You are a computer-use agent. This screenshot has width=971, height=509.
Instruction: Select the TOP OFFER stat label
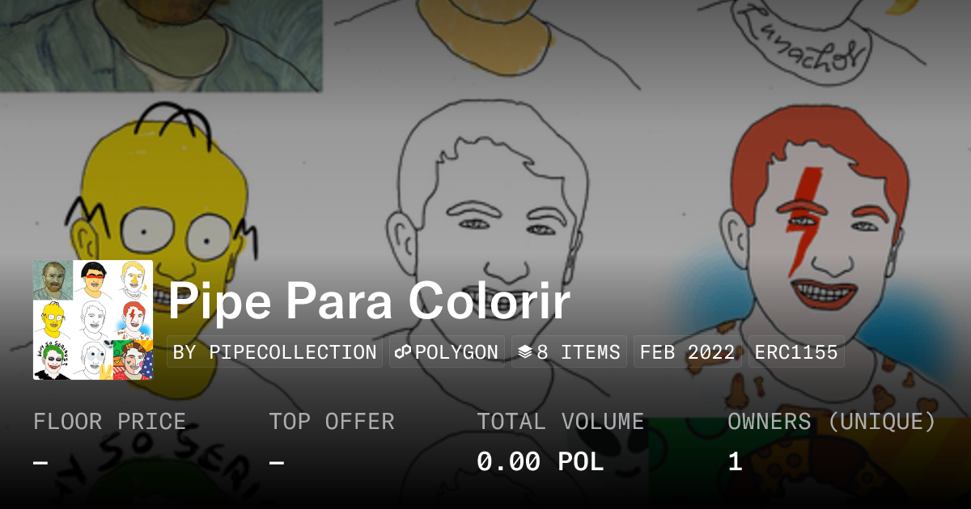(x=332, y=422)
